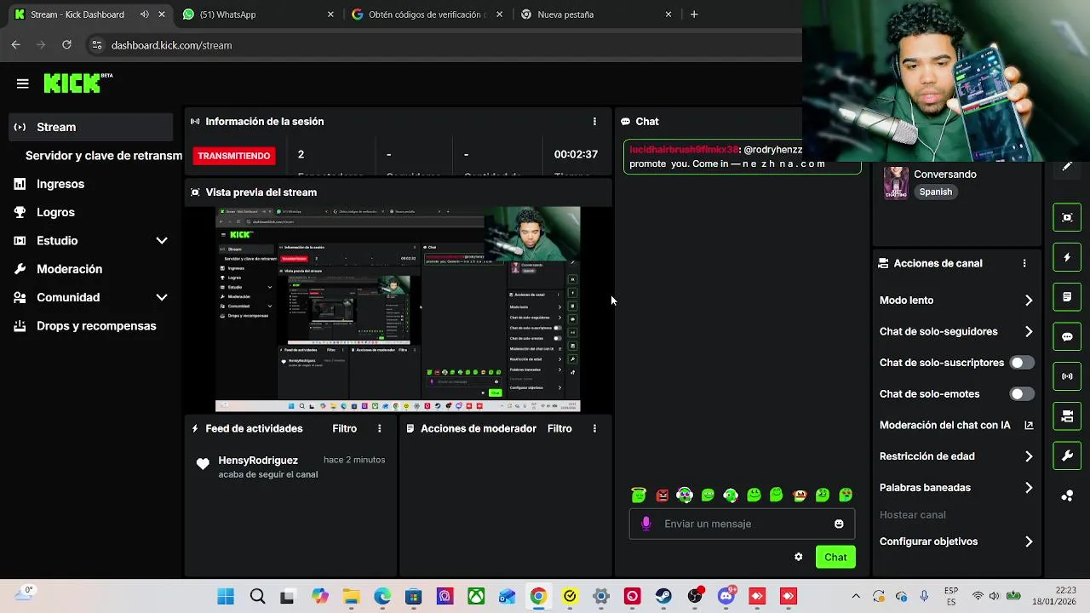Click the Spanish language tag
1090x613 pixels.
click(935, 192)
